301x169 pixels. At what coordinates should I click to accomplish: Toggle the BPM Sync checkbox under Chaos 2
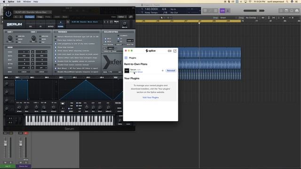[x=40, y=36]
